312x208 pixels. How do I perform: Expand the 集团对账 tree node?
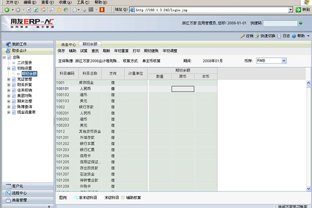(9, 96)
